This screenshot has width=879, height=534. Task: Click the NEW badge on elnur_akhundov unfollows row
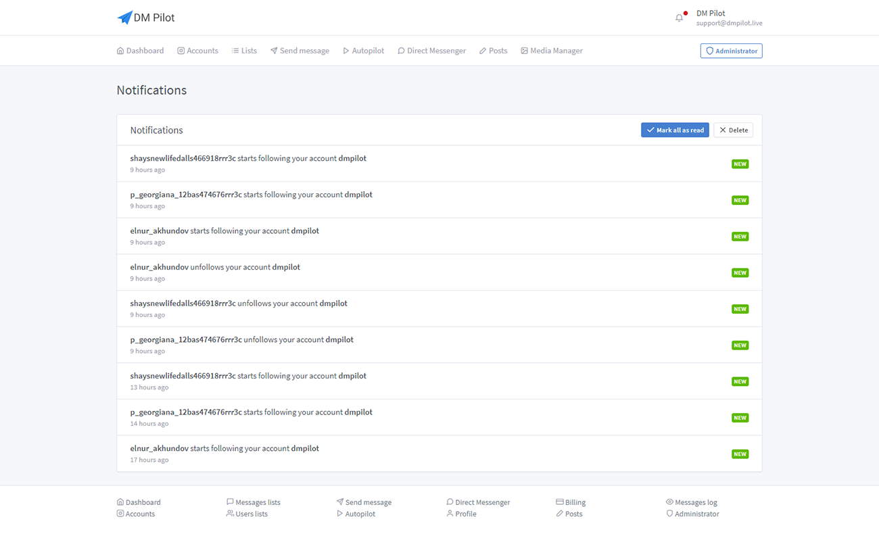(740, 272)
